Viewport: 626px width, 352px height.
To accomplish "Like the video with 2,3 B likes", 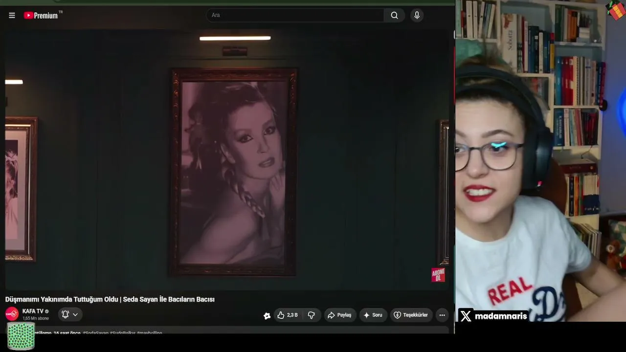I will [x=288, y=315].
